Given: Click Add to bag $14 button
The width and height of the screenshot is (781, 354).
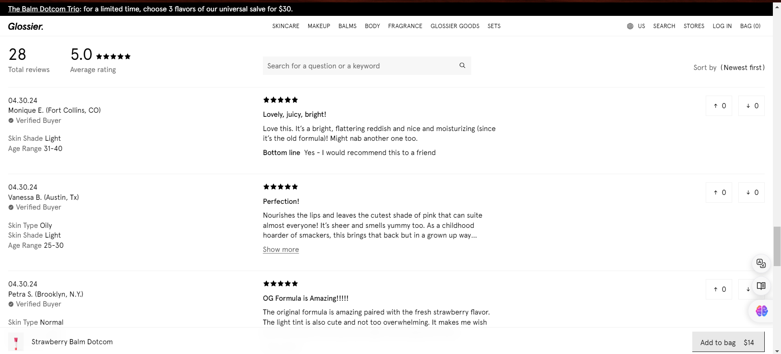Looking at the screenshot, I should point(728,342).
